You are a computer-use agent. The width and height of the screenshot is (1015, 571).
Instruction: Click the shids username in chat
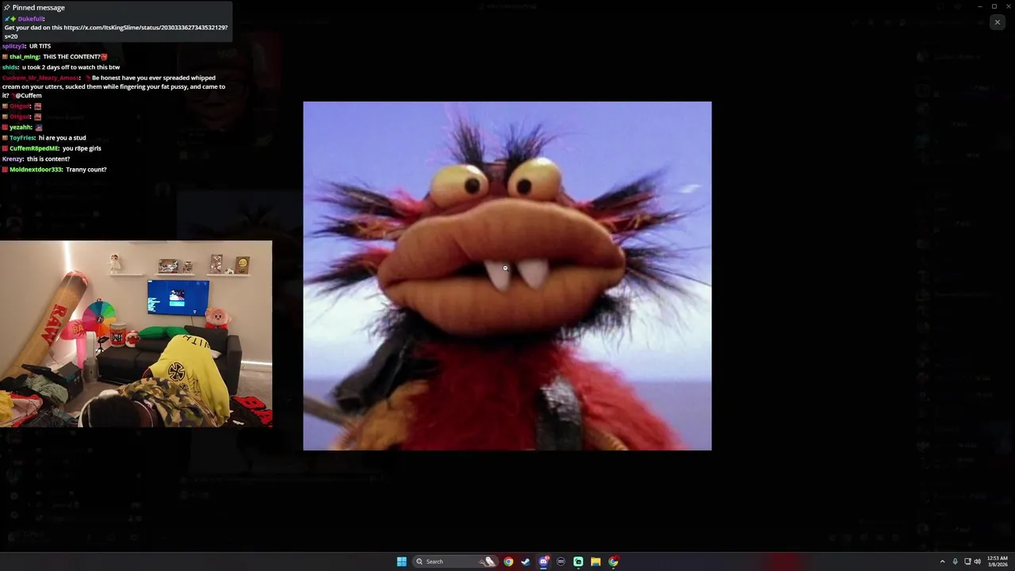[x=10, y=67]
